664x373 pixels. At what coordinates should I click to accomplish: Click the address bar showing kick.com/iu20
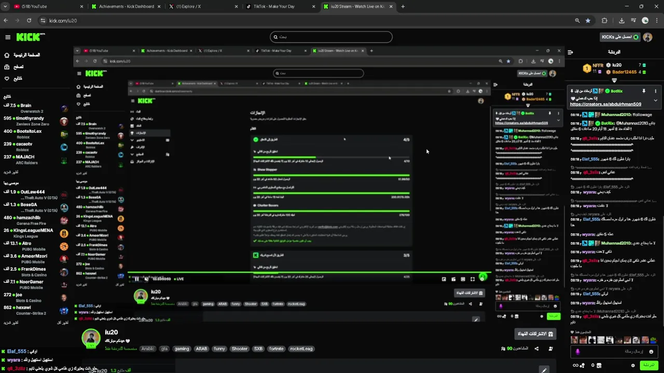pos(306,20)
